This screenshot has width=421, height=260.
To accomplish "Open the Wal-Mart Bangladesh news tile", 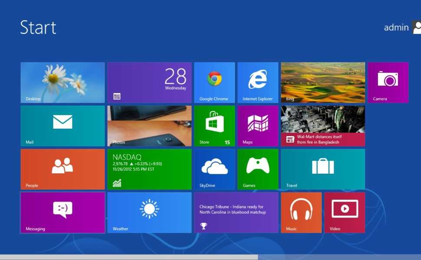I will [x=323, y=126].
